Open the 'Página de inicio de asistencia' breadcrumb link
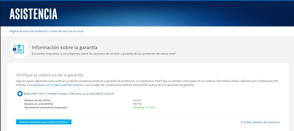This screenshot has width=294, height=131. click(x=28, y=31)
